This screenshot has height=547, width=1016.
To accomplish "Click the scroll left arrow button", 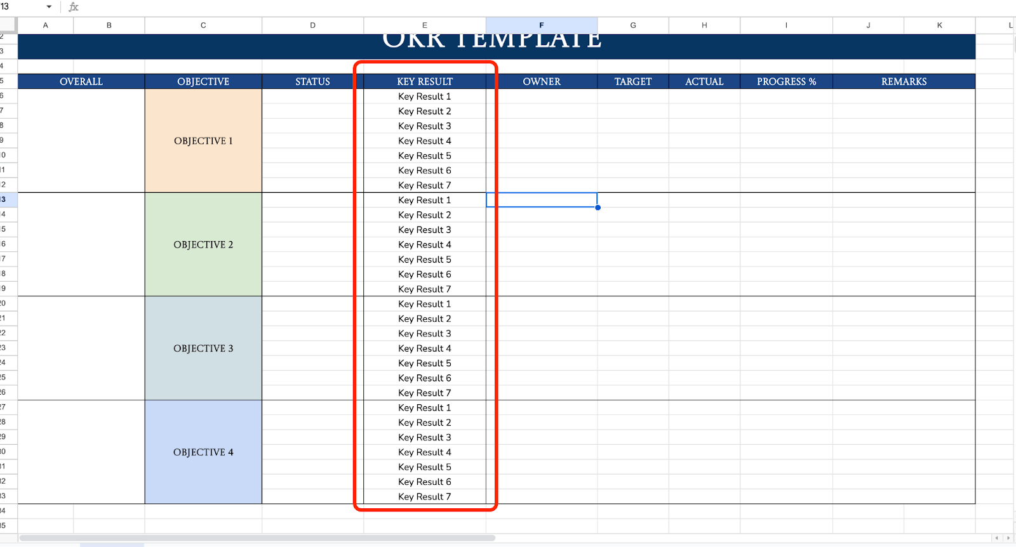I will point(997,538).
